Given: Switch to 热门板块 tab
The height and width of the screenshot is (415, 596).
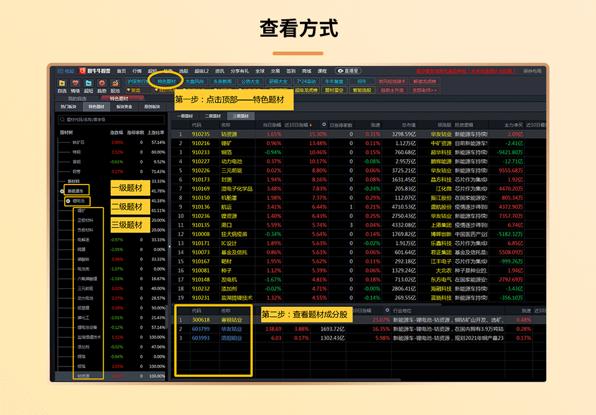Looking at the screenshot, I should click(69, 107).
